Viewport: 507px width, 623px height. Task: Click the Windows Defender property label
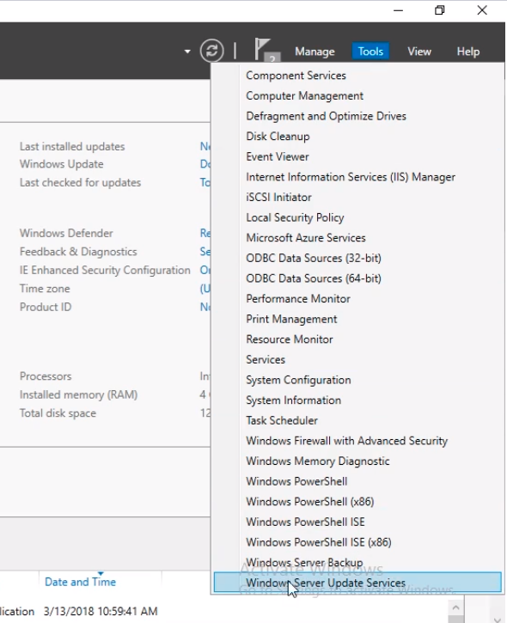tap(66, 233)
